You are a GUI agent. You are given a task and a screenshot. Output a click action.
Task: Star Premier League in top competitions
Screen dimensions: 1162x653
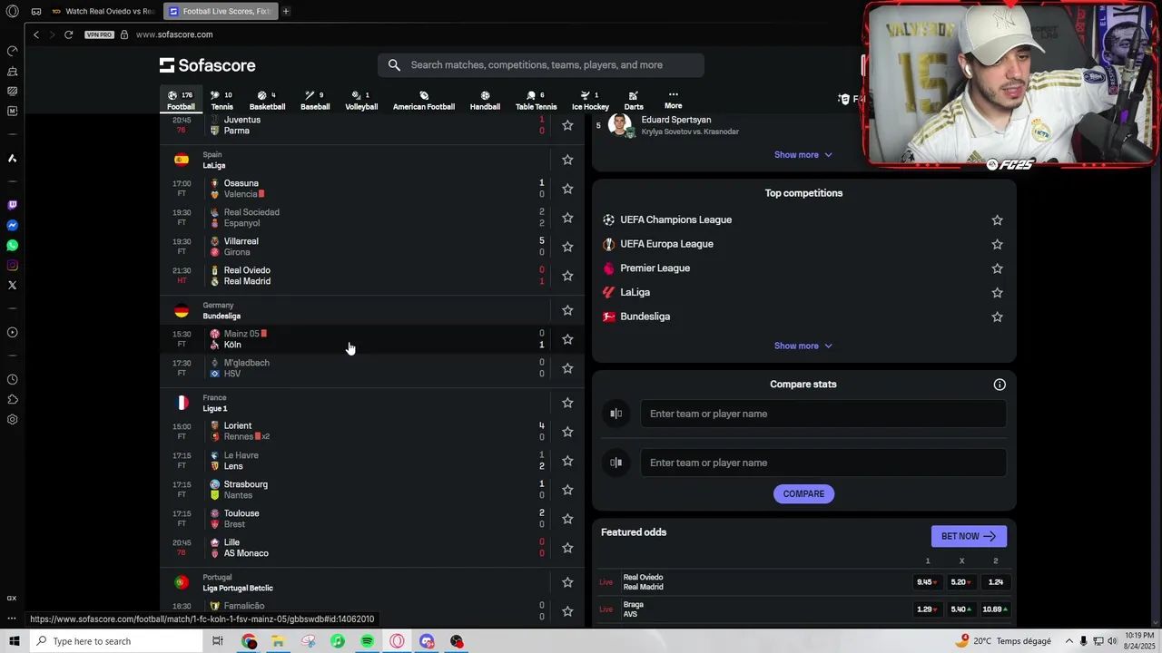[x=997, y=268]
